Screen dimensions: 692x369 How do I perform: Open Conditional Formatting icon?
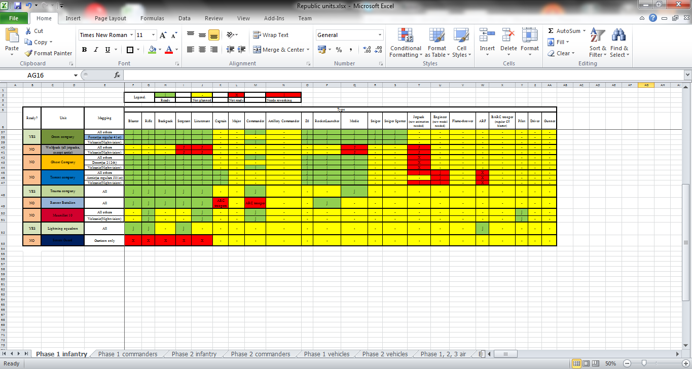(x=406, y=35)
